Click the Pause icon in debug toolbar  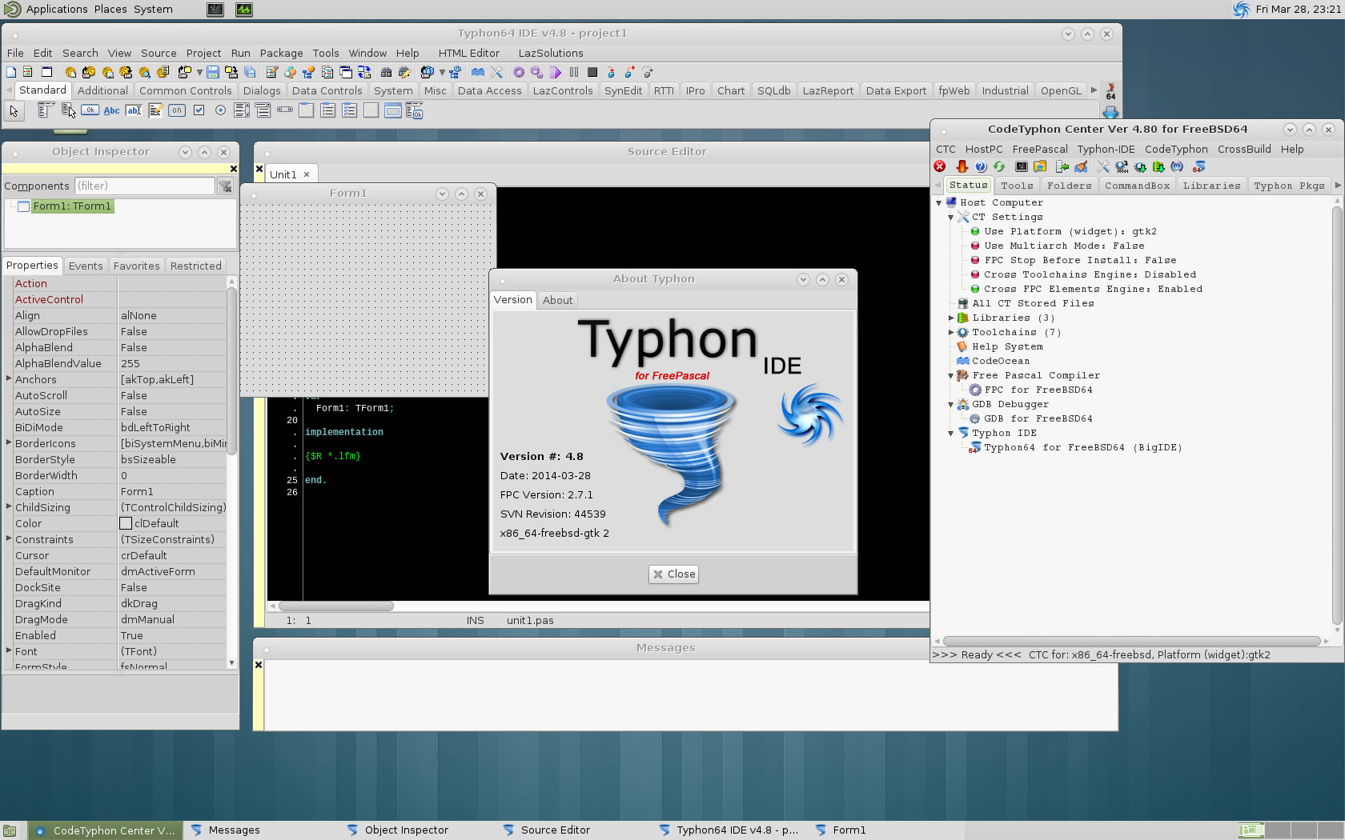coord(574,72)
